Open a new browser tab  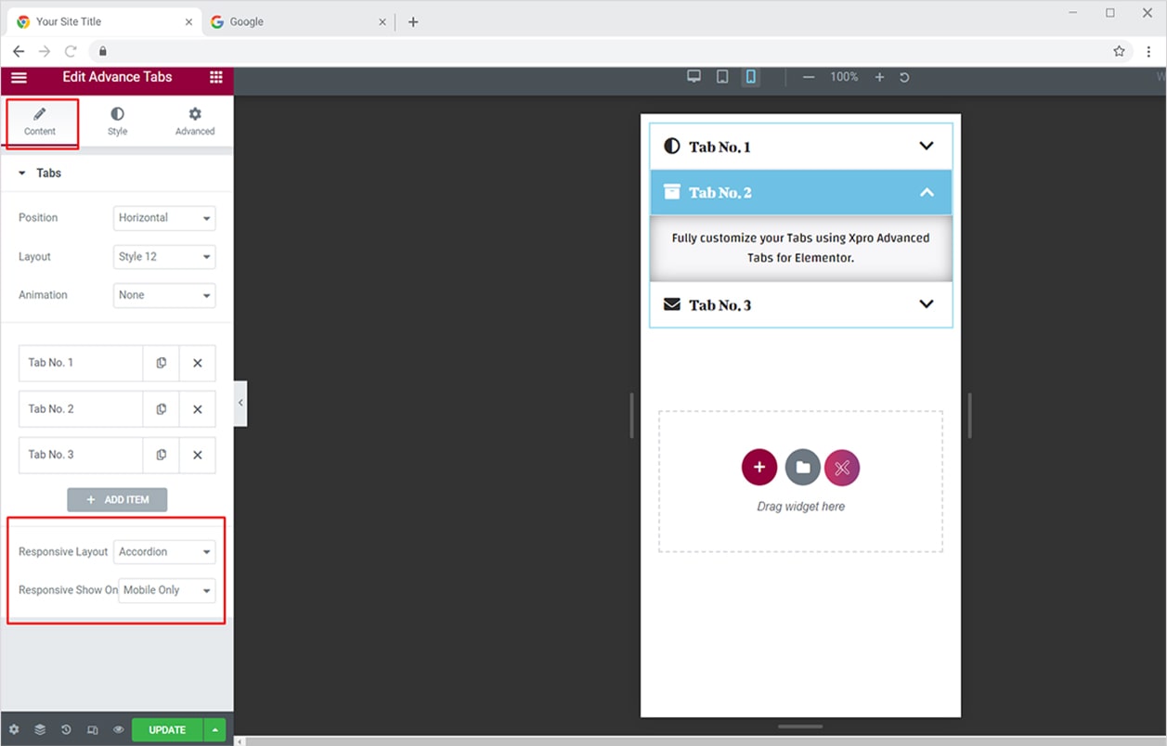413,22
